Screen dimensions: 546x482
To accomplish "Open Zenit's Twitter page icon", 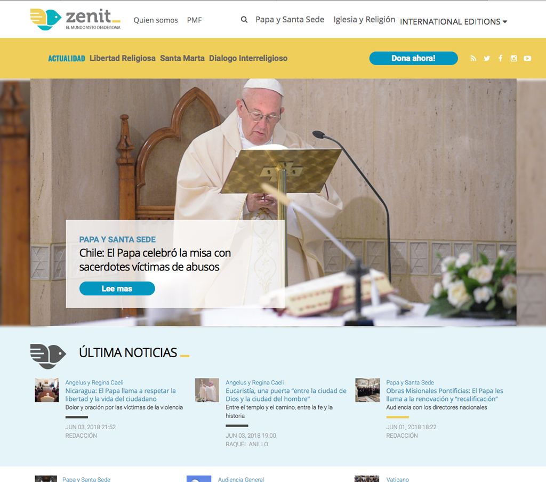I will [x=487, y=59].
